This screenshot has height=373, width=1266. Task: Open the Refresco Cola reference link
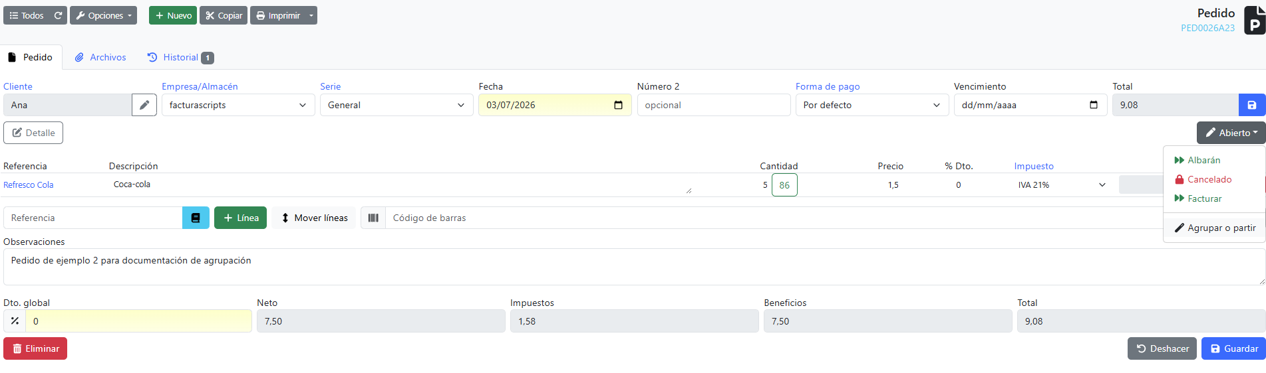[x=29, y=185]
